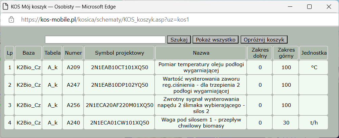Maximize the Edge window
The height and width of the screenshot is (138, 339).
(x=309, y=6)
